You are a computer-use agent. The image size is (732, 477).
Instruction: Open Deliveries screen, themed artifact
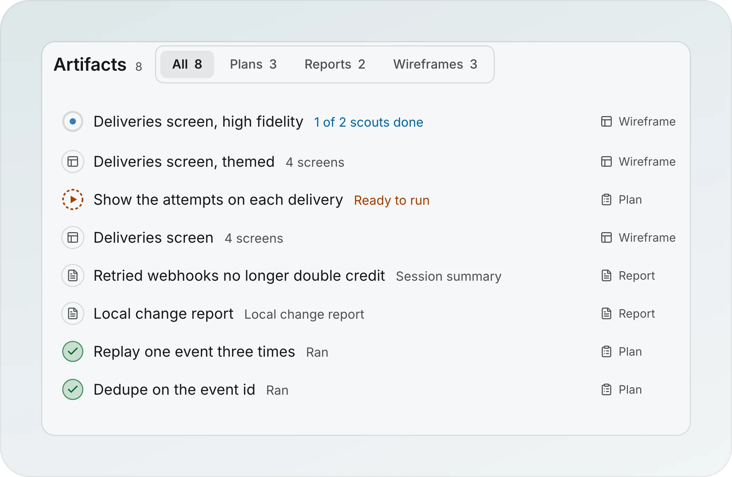click(184, 162)
